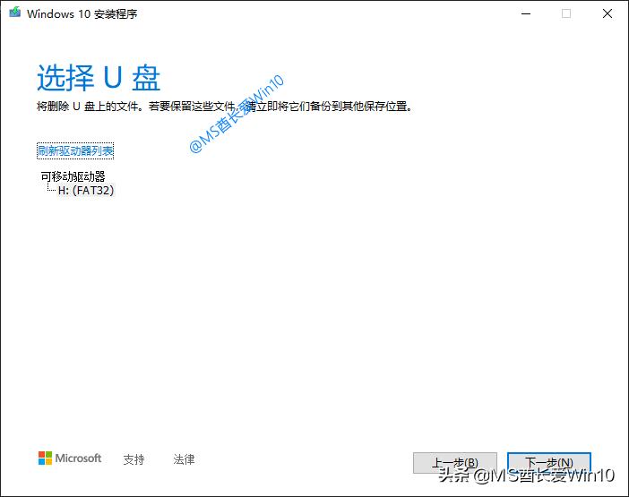Select the H: (FAT32) drive
Viewport: 629px width, 497px height.
pyautogui.click(x=86, y=190)
